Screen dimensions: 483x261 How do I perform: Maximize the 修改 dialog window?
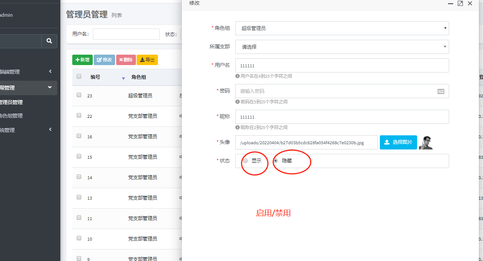460,3
